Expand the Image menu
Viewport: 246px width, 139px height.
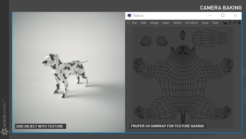154,23
